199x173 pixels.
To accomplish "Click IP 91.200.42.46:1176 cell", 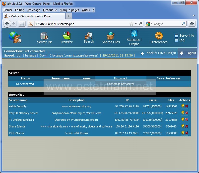I will [x=127, y=106].
